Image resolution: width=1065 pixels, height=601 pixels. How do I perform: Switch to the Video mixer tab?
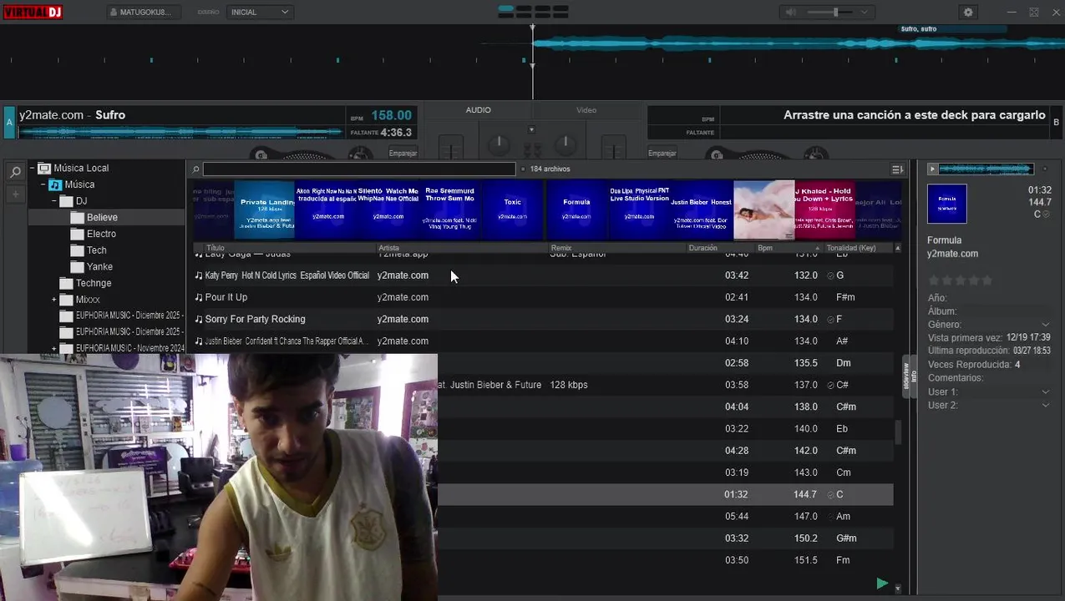click(586, 110)
